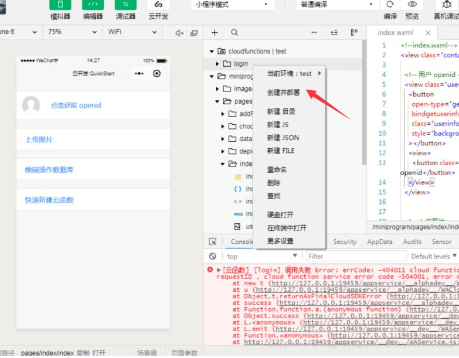Click the 预览 preview eye icon
Viewport: 459px width, 358px height.
click(412, 4)
